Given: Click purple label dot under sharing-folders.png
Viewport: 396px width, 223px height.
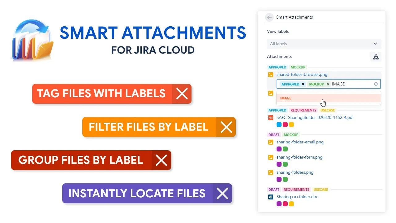Looking at the screenshot, I should click(x=279, y=179).
